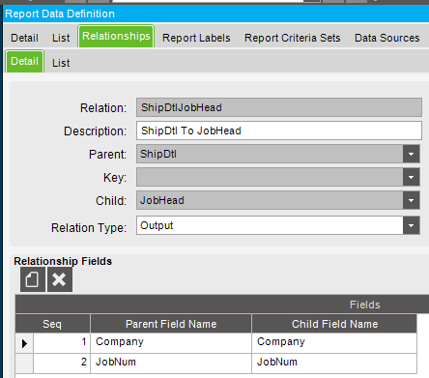Open the Parent dropdown arrow
429x378 pixels.
[x=411, y=154]
